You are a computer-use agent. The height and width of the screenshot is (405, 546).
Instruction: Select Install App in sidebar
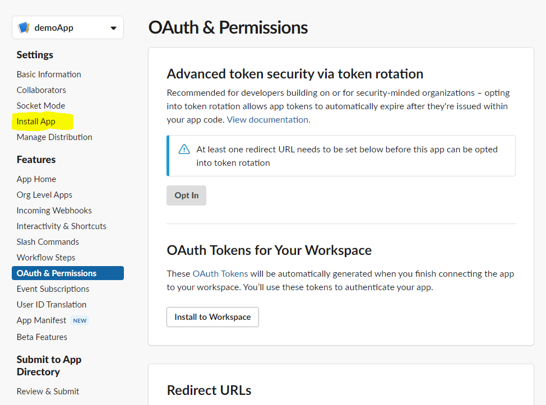tap(36, 122)
